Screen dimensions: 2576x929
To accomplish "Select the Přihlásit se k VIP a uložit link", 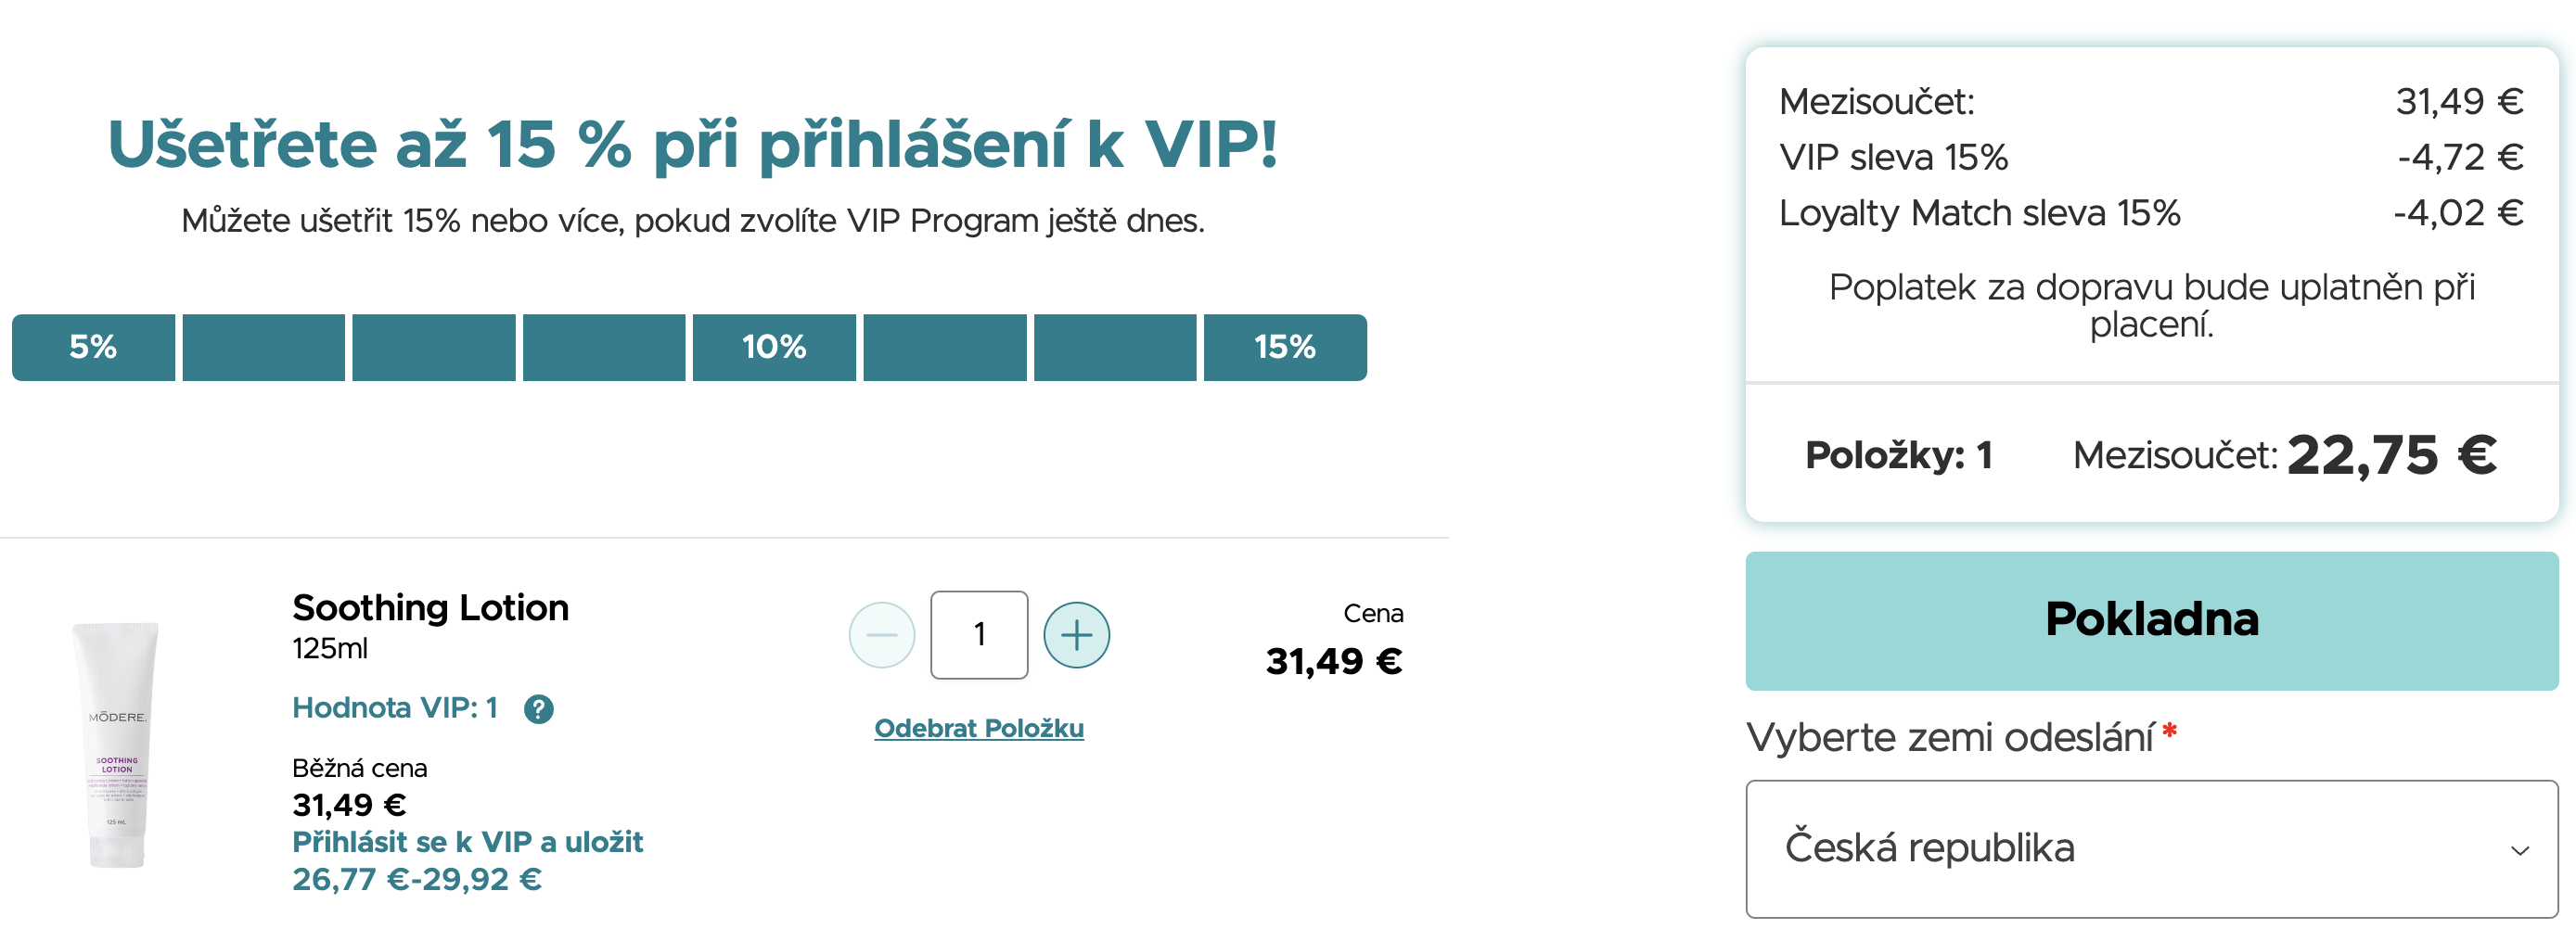I will coord(467,842).
